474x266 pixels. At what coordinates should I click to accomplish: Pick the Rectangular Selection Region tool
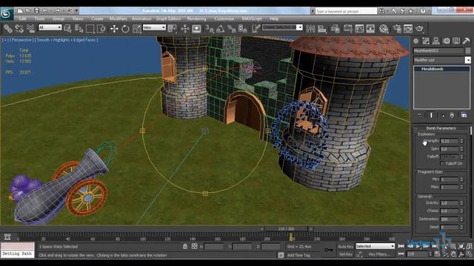point(90,29)
